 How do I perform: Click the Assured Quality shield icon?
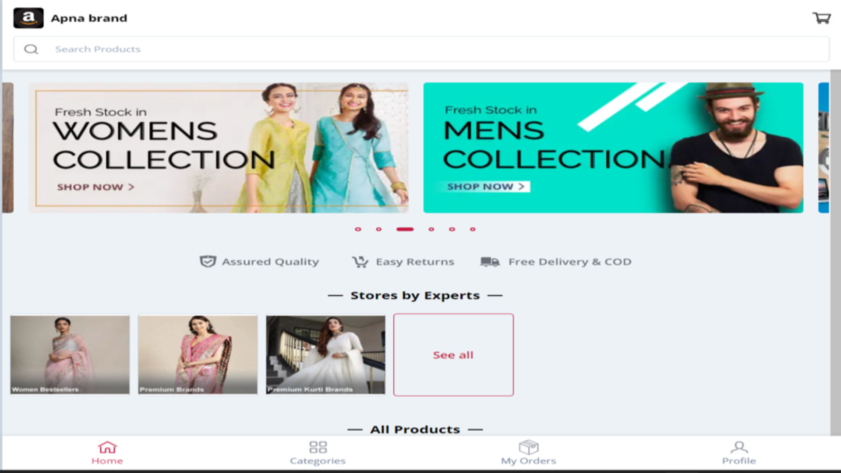(x=208, y=261)
